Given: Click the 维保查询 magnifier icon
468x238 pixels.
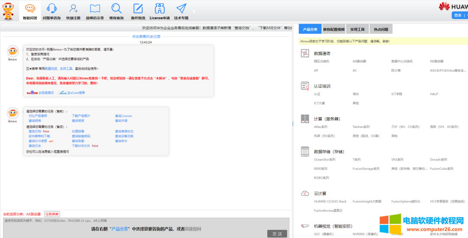Looking at the screenshot, I should 116,9.
